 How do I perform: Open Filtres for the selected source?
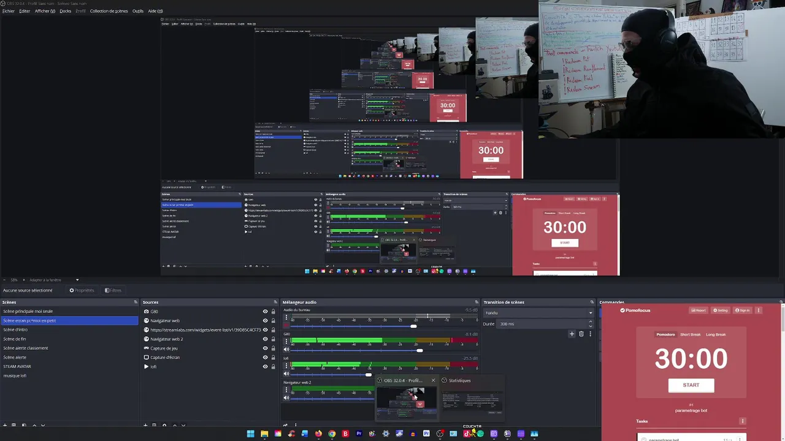tap(113, 290)
